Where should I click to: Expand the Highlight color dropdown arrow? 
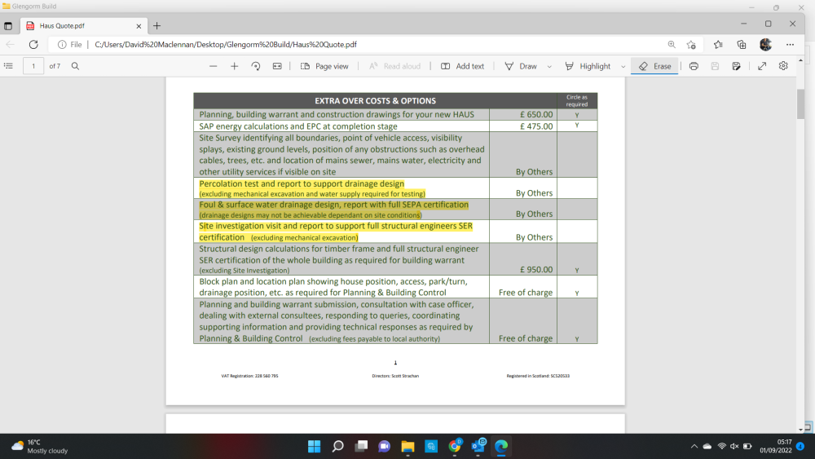coord(623,67)
